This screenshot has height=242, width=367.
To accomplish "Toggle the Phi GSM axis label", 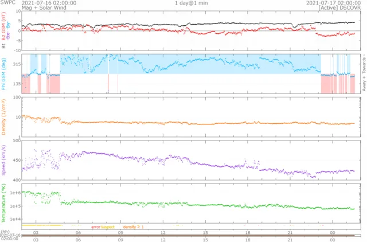I will click(4, 73).
